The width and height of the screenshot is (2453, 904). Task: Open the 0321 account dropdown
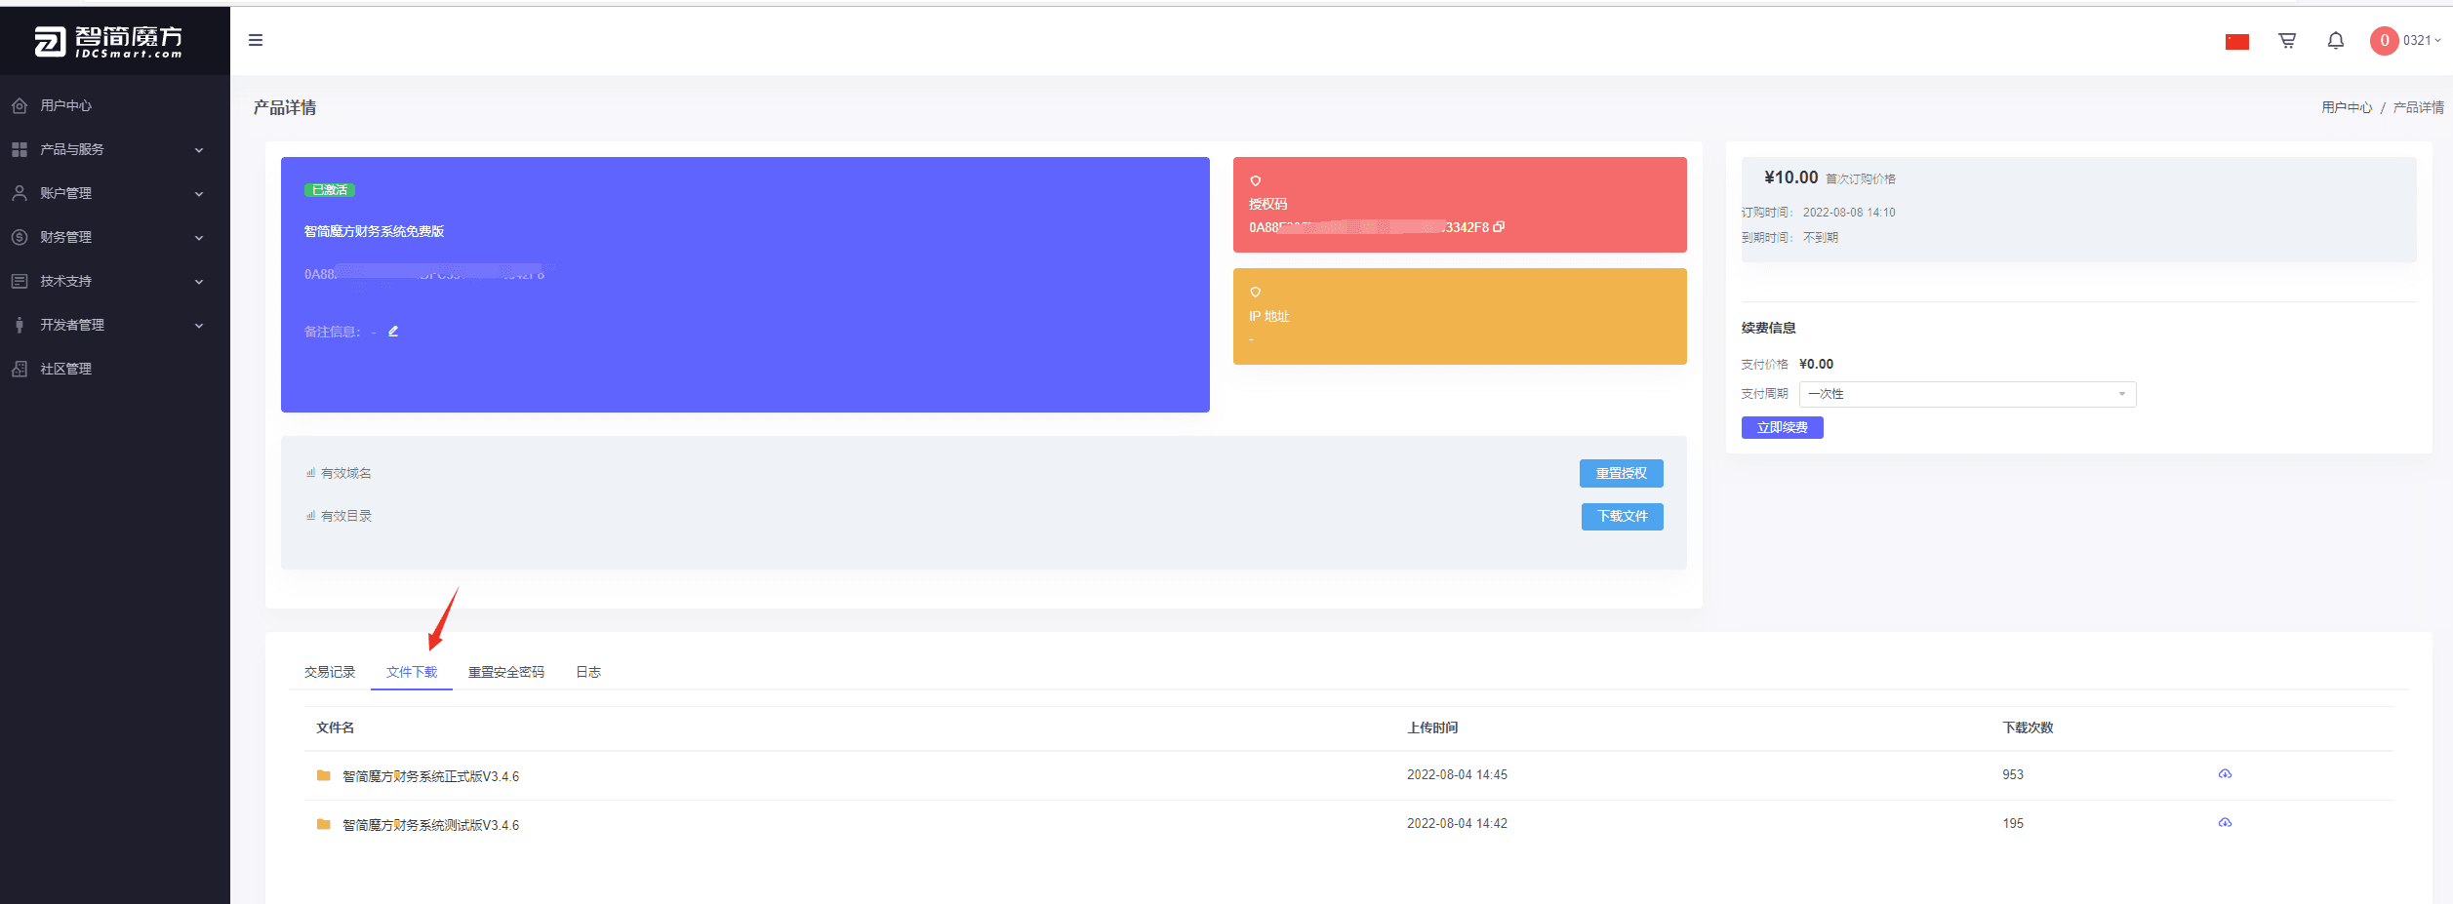click(2422, 40)
